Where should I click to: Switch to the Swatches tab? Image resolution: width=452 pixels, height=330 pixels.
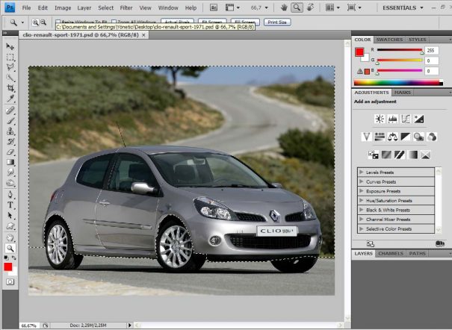389,40
